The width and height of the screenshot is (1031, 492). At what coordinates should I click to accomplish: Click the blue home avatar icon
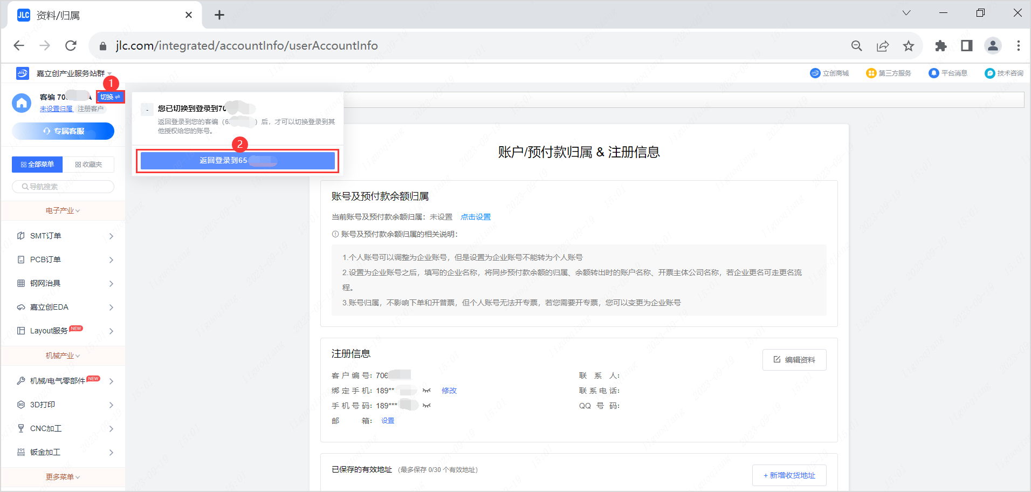tap(22, 102)
